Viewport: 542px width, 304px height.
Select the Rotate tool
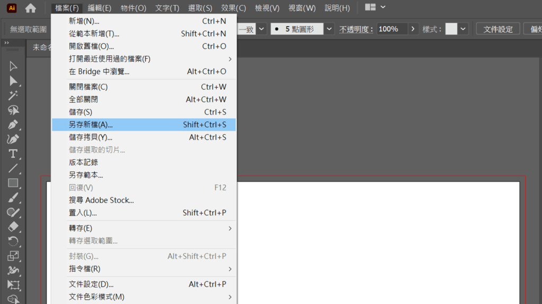coord(13,241)
